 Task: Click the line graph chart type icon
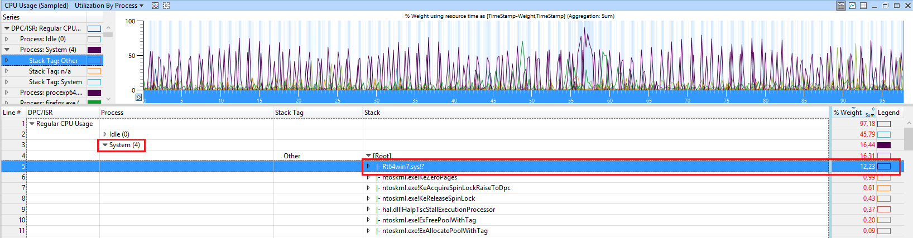click(x=155, y=6)
